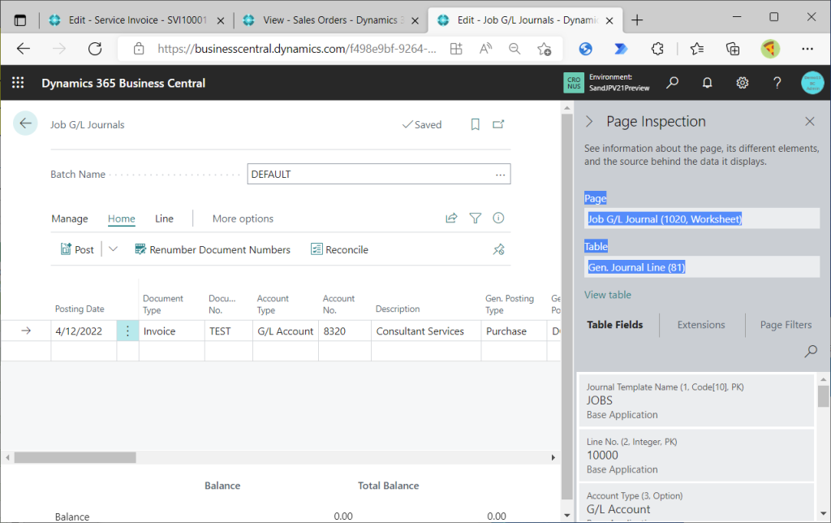This screenshot has width=831, height=523.
Task: Open the help question mark icon
Action: click(x=777, y=83)
